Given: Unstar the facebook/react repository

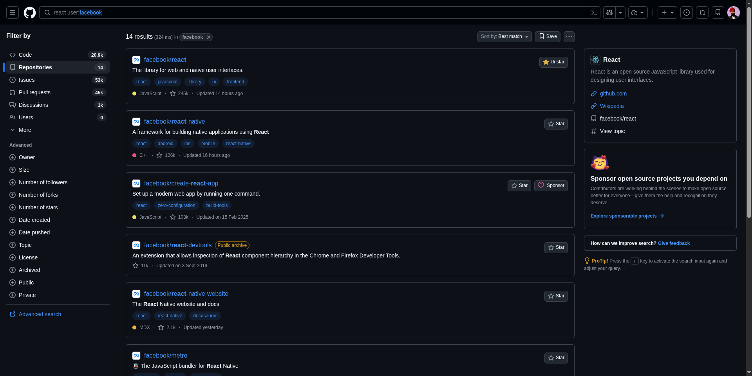Looking at the screenshot, I should [x=553, y=62].
